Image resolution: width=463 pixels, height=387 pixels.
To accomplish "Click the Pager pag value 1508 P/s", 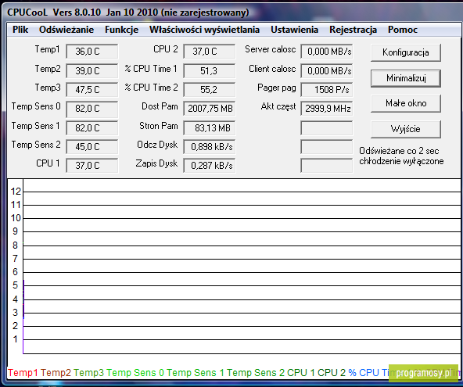I will click(x=327, y=89).
